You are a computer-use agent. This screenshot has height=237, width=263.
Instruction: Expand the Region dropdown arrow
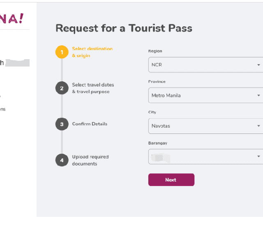pos(258,65)
